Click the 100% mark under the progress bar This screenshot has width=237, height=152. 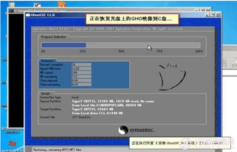coord(199,51)
